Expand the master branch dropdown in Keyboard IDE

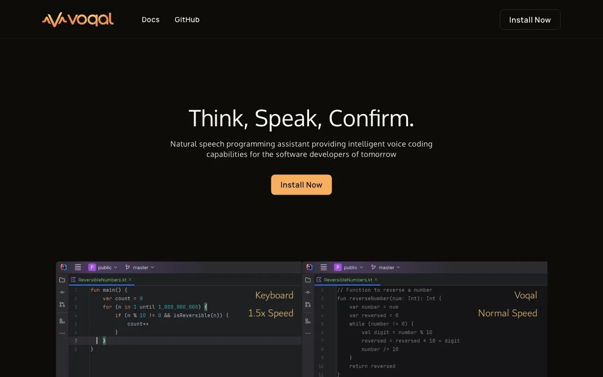140,267
